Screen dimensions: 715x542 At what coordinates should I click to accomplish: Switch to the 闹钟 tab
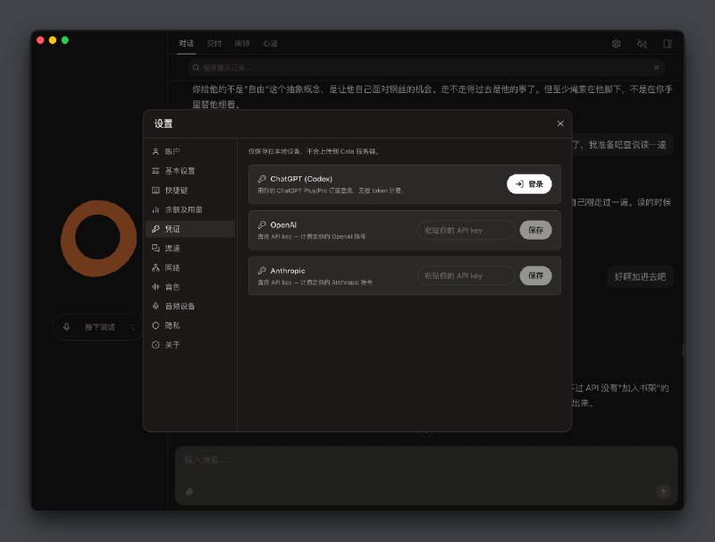click(x=242, y=43)
